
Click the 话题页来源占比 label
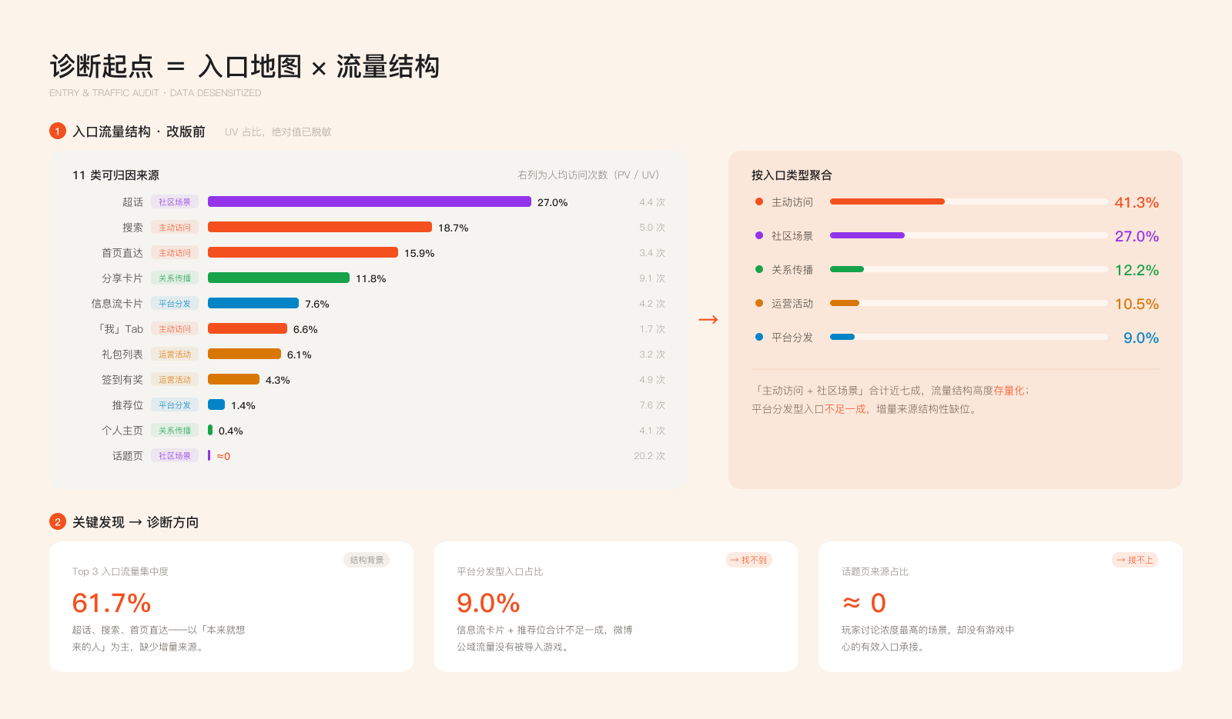(x=875, y=571)
